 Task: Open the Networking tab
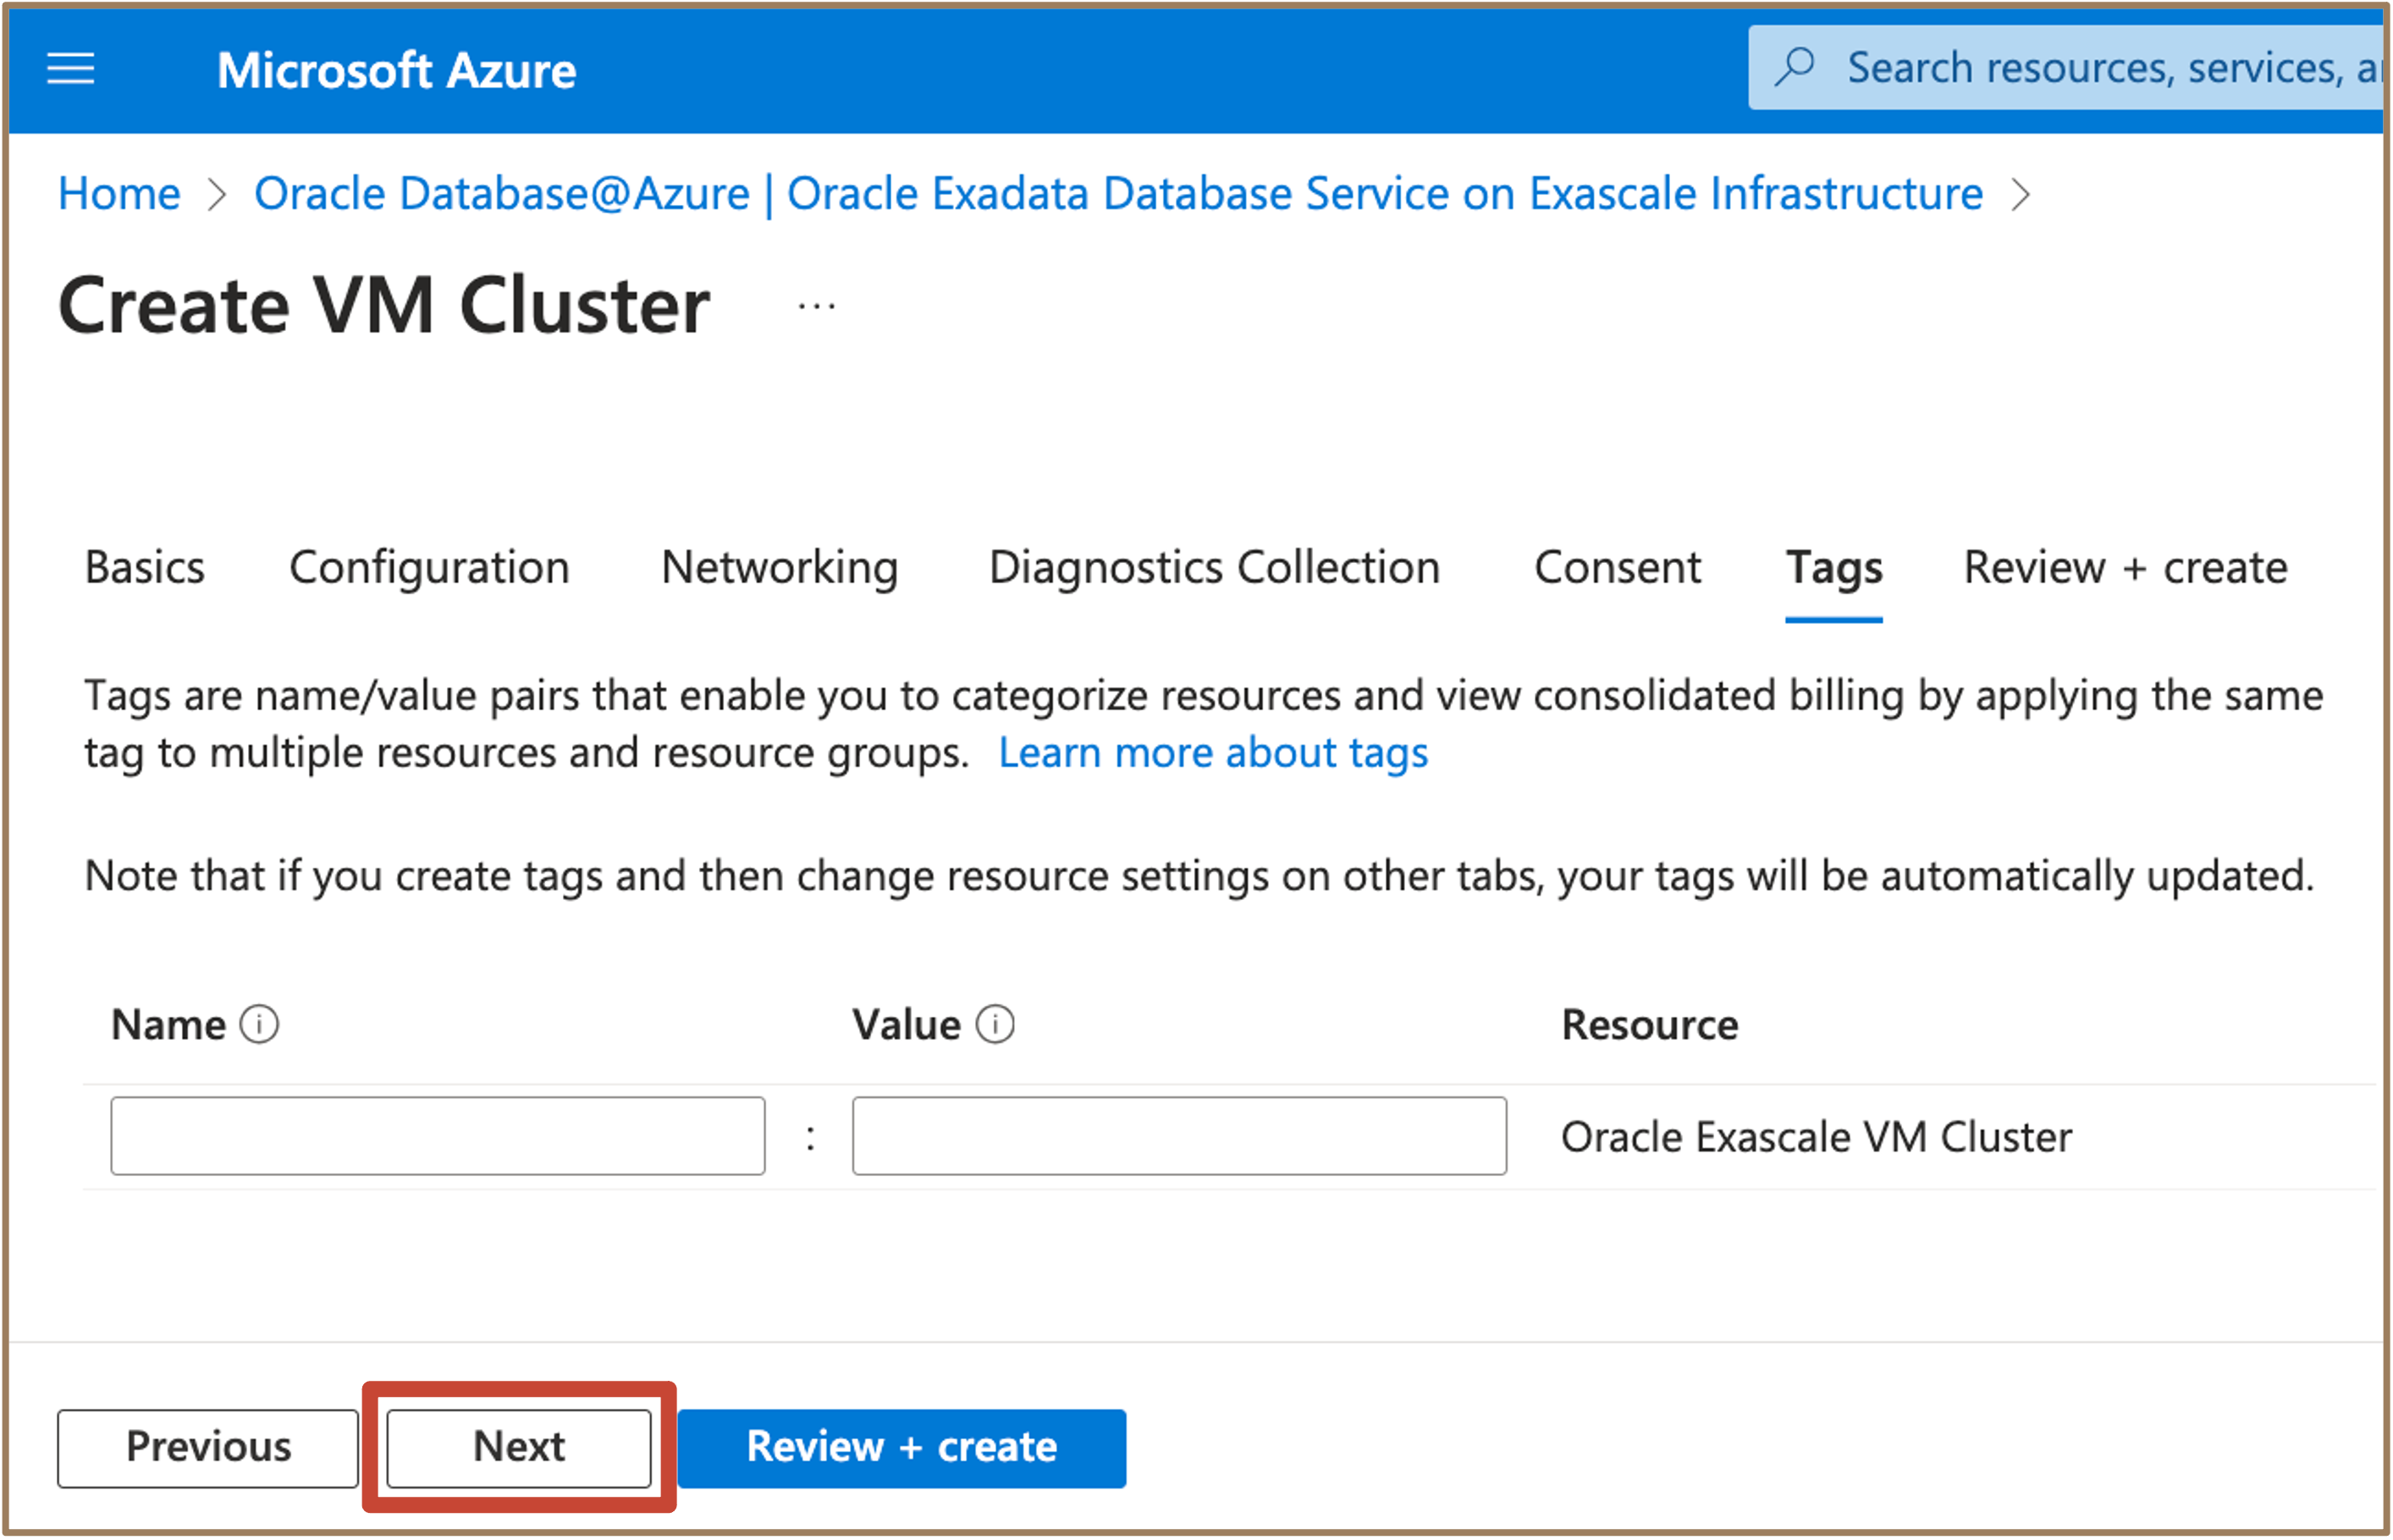(779, 567)
